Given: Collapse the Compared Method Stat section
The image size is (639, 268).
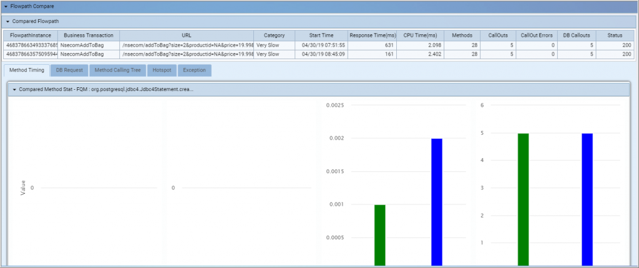Looking at the screenshot, I should [x=14, y=89].
